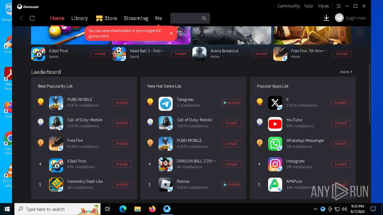
Task: Open File Explorer from the taskbar
Action: [137, 209]
